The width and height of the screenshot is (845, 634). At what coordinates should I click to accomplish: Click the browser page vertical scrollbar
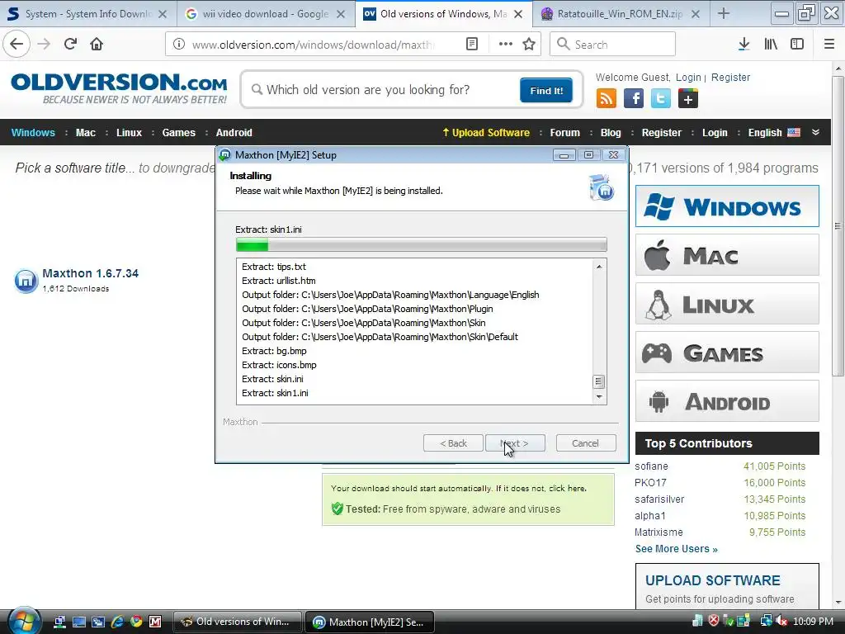[x=838, y=226]
